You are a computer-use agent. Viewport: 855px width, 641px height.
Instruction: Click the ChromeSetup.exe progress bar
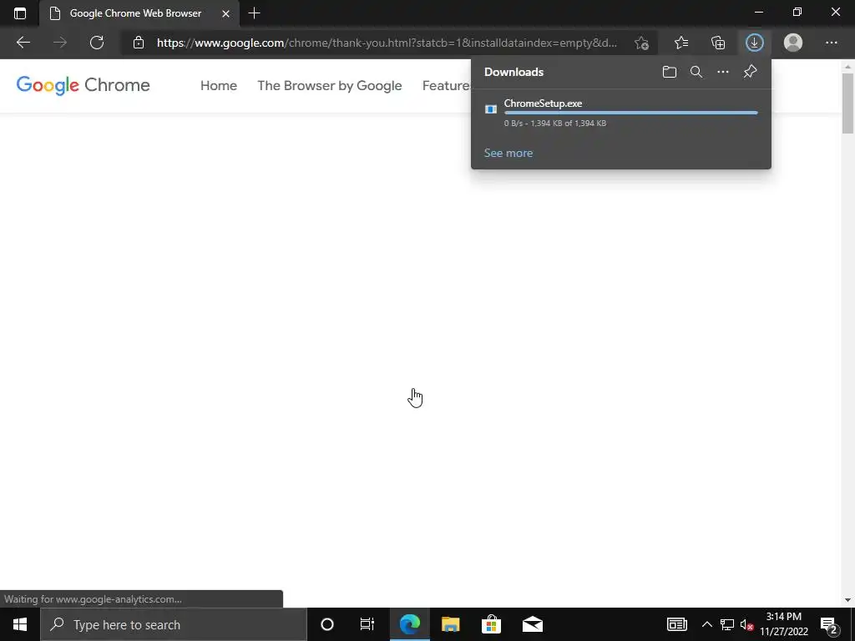pos(631,113)
